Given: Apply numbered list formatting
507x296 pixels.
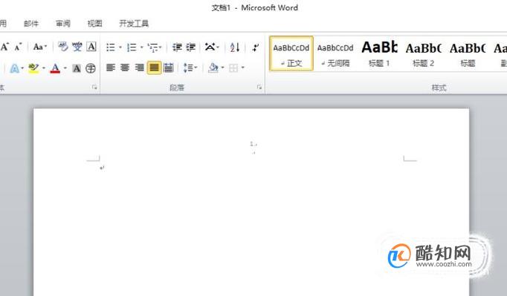Looking at the screenshot, I should coord(132,47).
